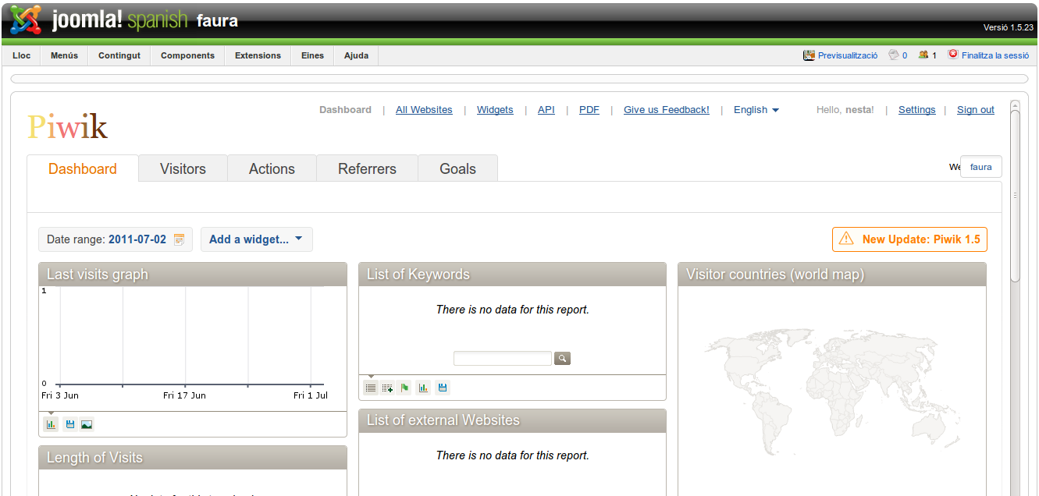Click the Piwik logo
This screenshot has width=1039, height=496.
[x=68, y=126]
